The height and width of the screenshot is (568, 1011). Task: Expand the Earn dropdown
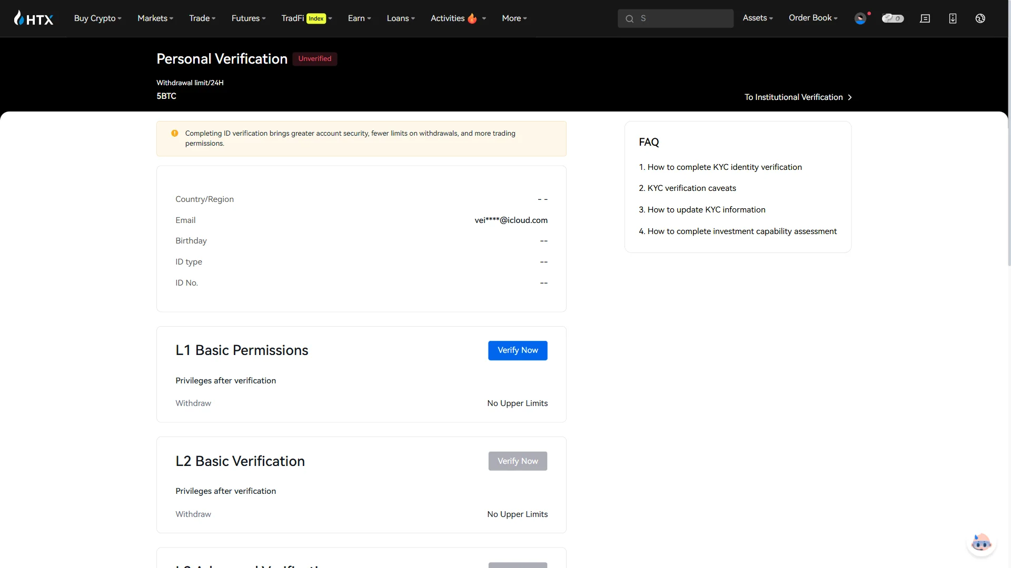pos(360,18)
